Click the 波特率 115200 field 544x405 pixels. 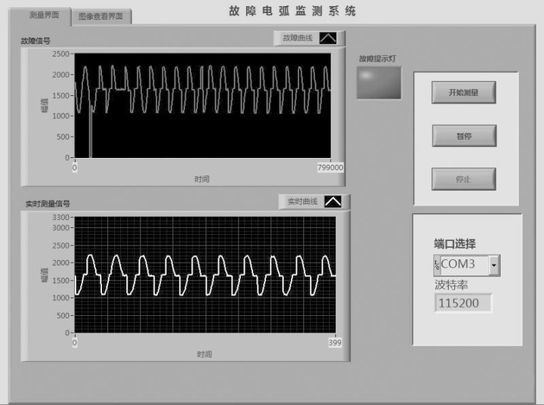[x=462, y=303]
